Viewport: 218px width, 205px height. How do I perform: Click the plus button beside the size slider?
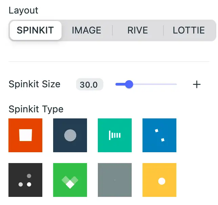(x=197, y=85)
